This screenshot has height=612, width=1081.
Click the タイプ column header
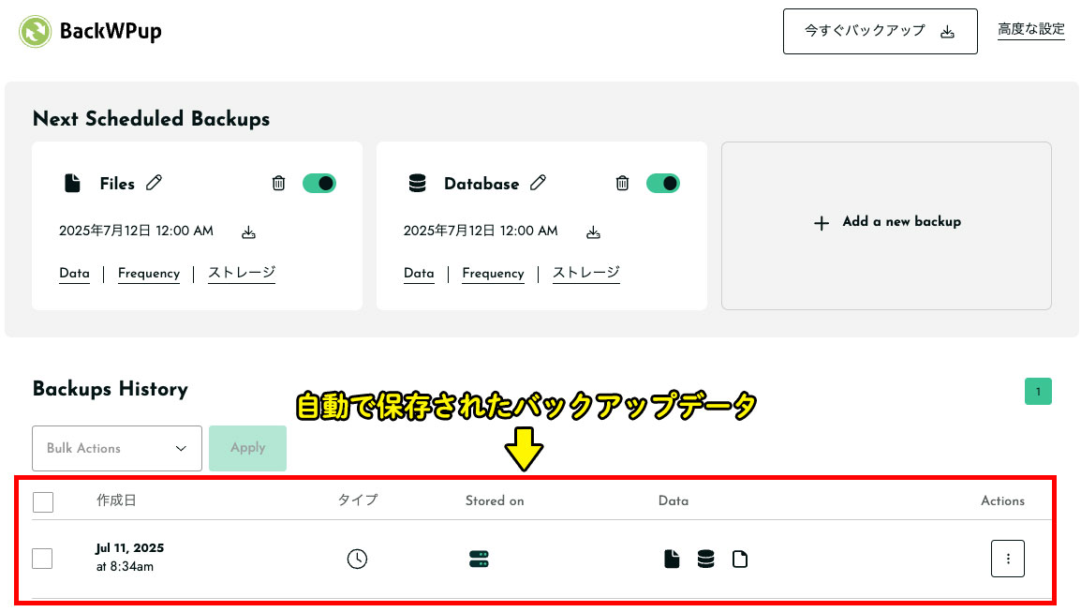(358, 500)
